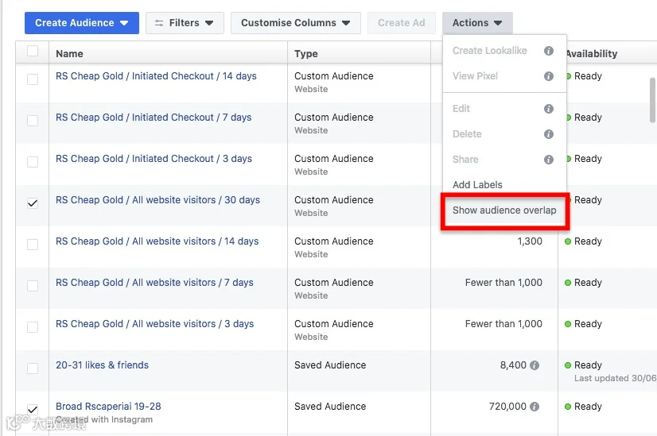
Task: Uncheck All website visitors 30 days checkbox
Action: point(33,203)
